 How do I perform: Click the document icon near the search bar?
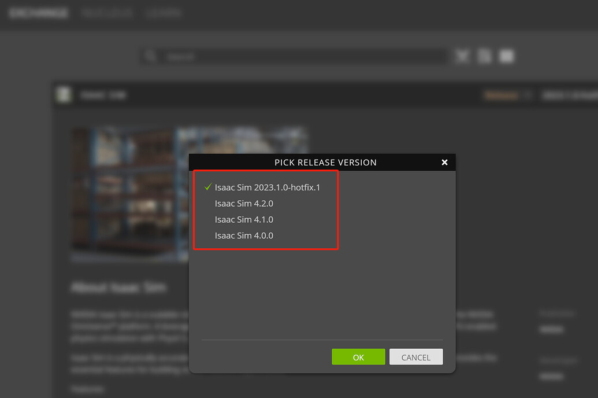(484, 56)
